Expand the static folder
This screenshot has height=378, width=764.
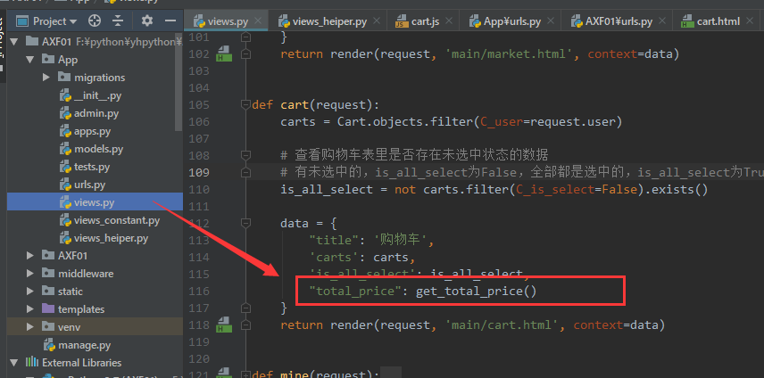pyautogui.click(x=30, y=292)
